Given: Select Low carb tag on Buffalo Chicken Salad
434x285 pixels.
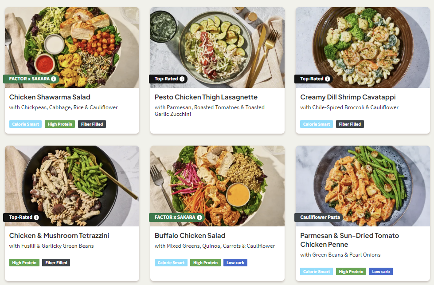Looking at the screenshot, I should click(x=235, y=263).
